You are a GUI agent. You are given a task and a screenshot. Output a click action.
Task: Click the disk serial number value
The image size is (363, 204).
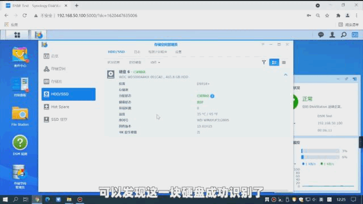(x=213, y=120)
